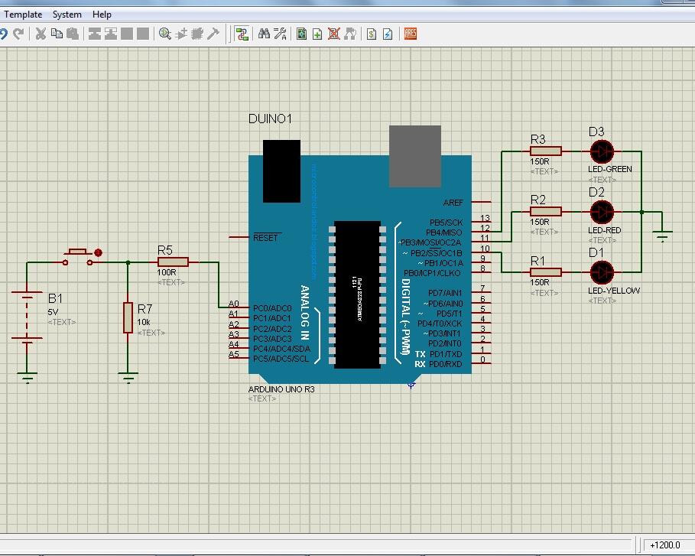Click the Make Device icon
Image resolution: width=695 pixels, height=556 pixels.
pos(181,34)
